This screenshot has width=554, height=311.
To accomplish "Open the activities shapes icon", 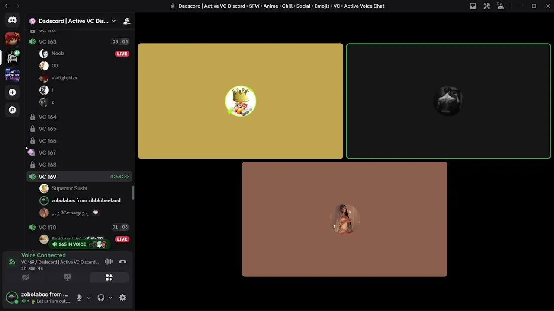I will tap(109, 277).
